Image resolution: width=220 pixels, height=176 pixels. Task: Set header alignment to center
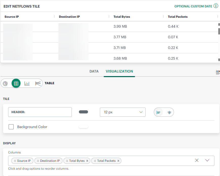point(169,112)
